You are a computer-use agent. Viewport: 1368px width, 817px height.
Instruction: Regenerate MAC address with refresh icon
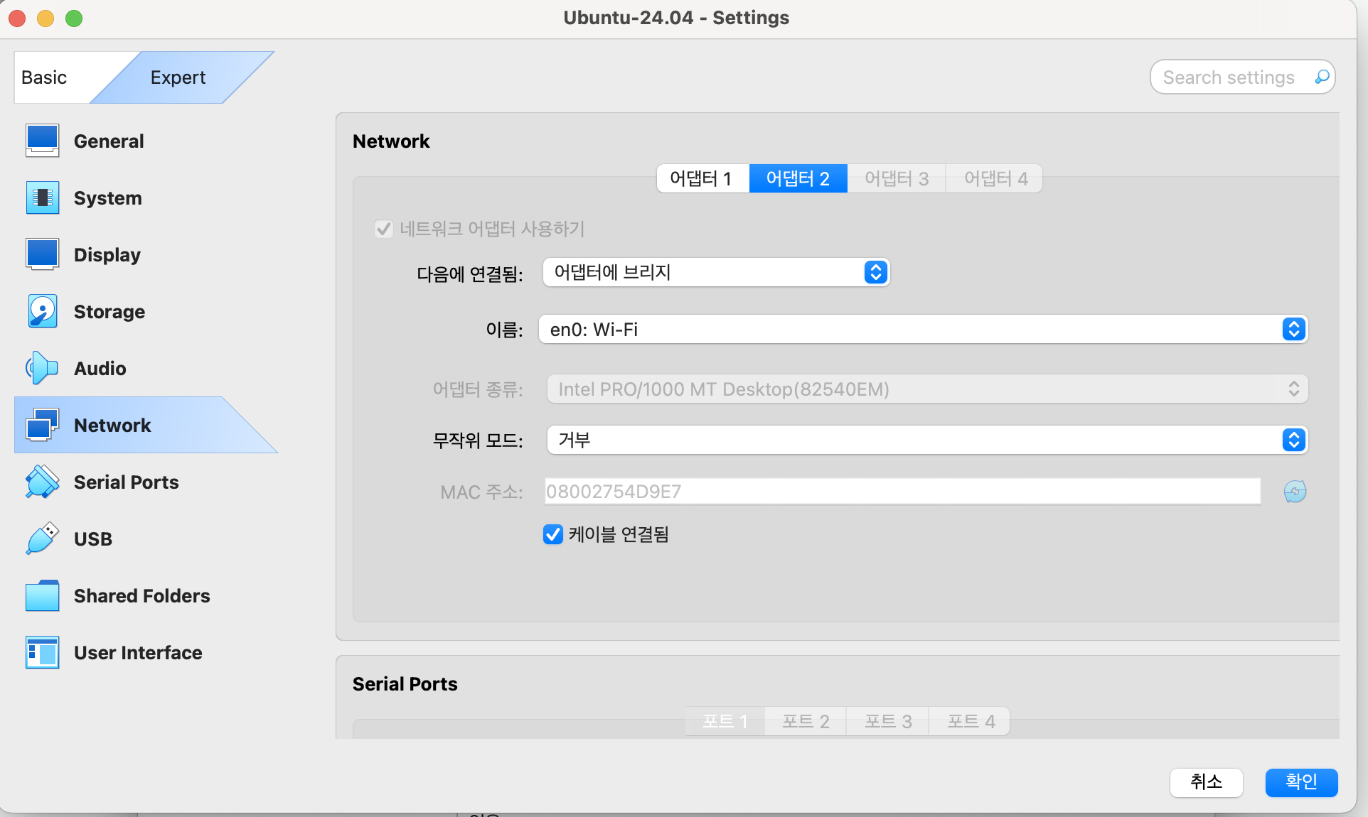1295,492
